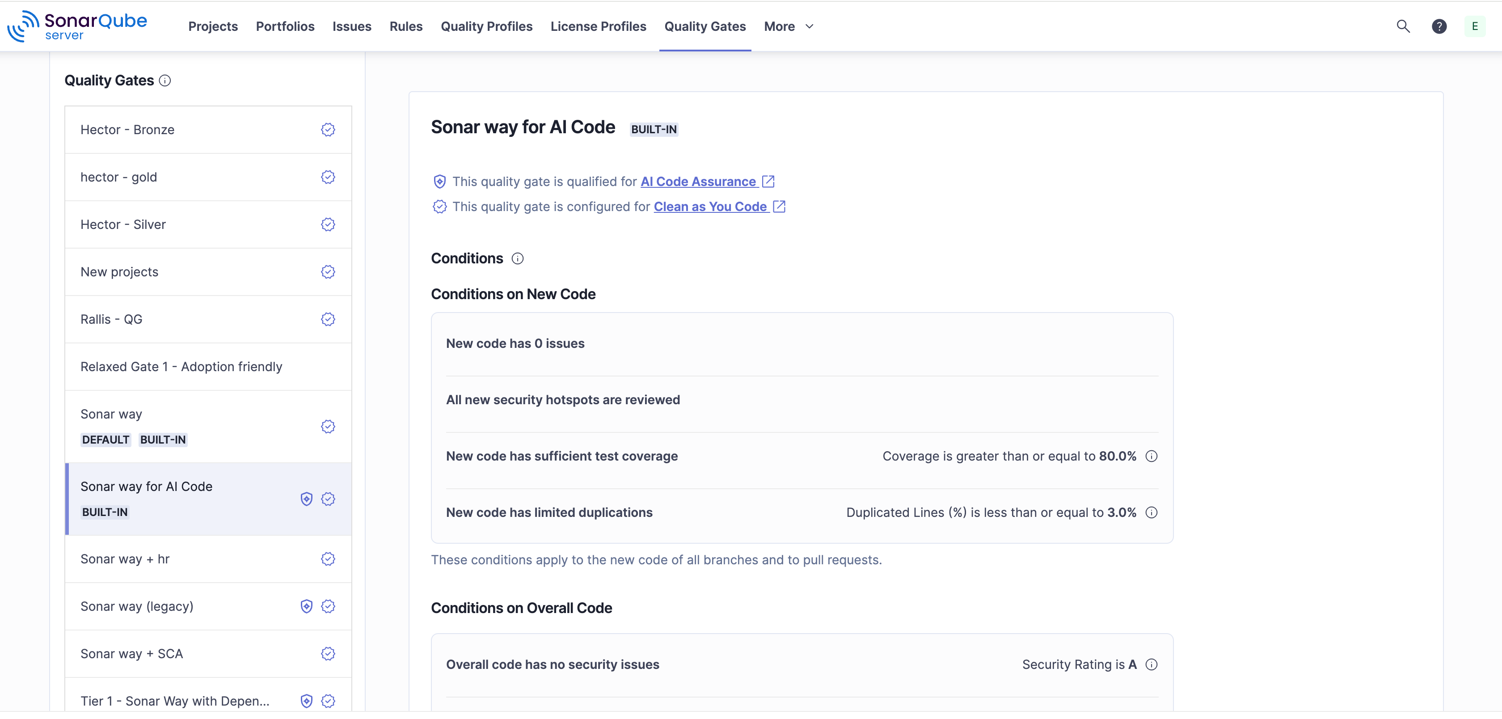Go to the Issues menu item

pos(352,26)
